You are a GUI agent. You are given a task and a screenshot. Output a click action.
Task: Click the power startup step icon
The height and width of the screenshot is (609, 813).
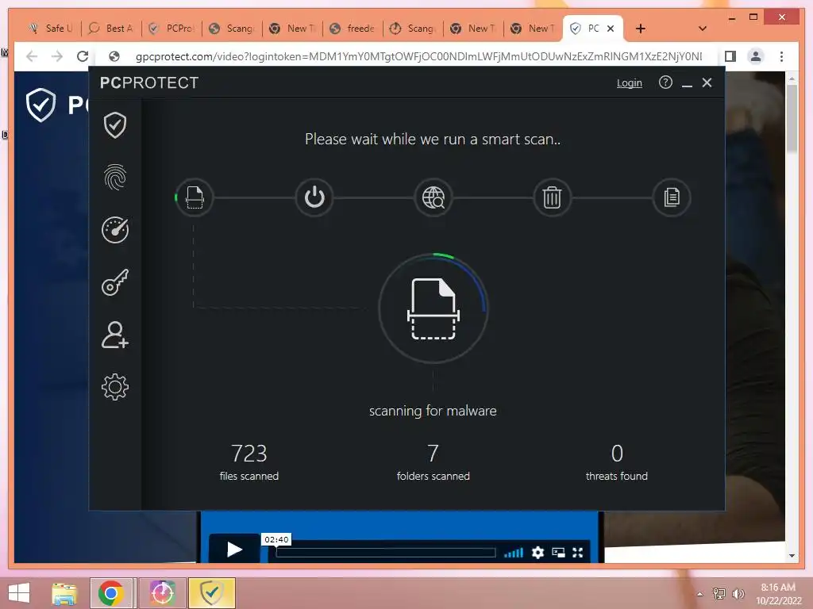(314, 197)
